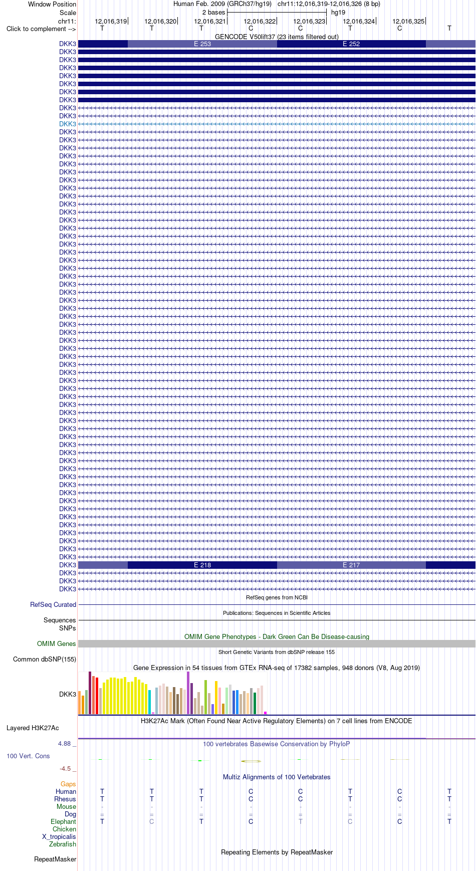Open 'Publications: Sequences in Scientific Articles' title
Viewport: 476px width, 871px height.
coord(277,613)
